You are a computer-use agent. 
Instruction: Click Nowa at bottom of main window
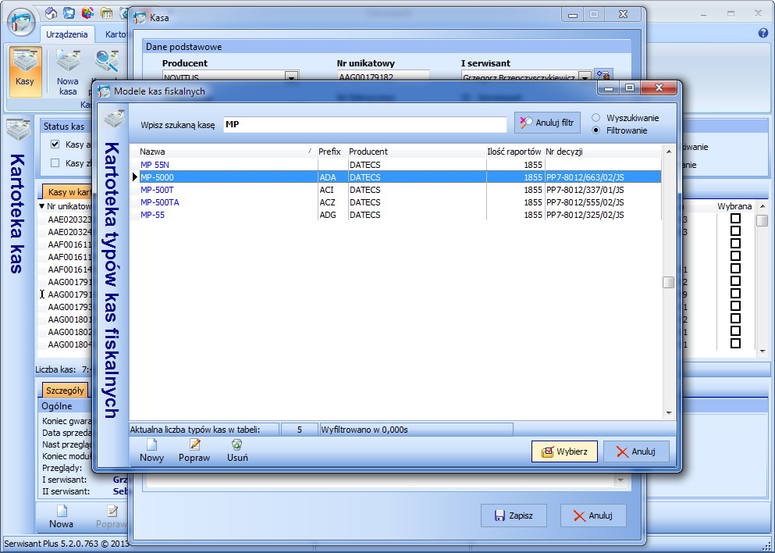(x=62, y=517)
